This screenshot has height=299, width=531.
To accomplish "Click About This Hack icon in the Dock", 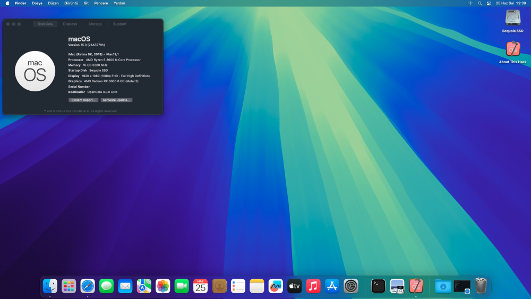I will click(x=416, y=286).
